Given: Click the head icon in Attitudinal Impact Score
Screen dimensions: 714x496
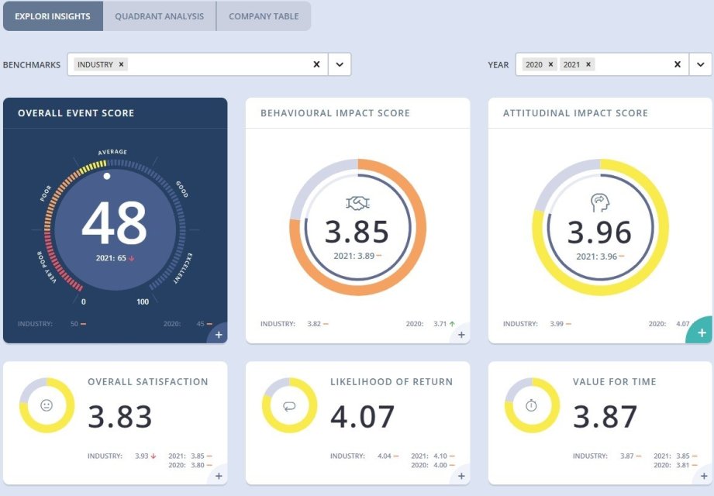Looking at the screenshot, I should (600, 202).
